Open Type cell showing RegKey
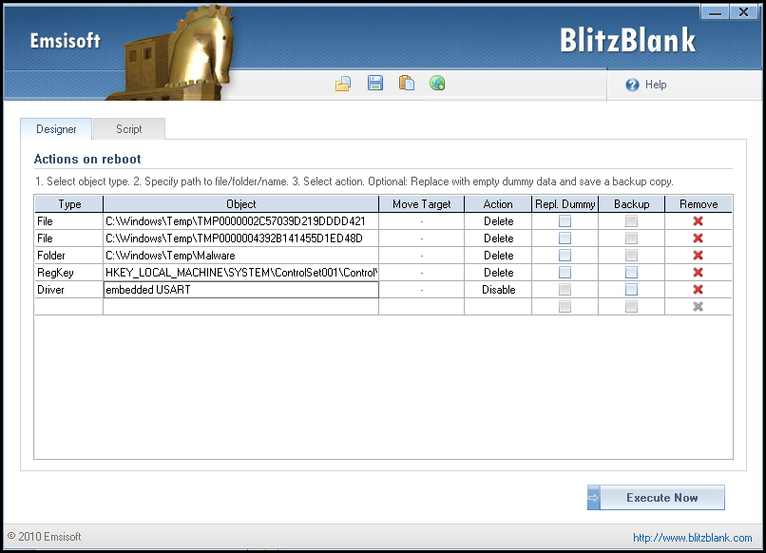The image size is (766, 553). [68, 272]
